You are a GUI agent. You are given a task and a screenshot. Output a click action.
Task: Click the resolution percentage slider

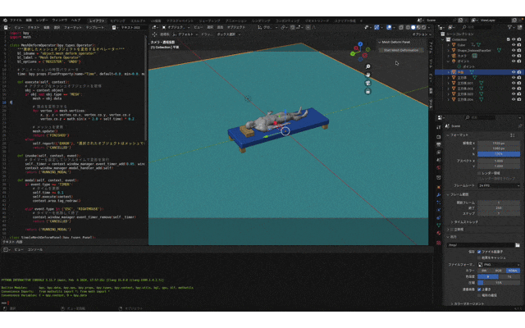tap(499, 154)
